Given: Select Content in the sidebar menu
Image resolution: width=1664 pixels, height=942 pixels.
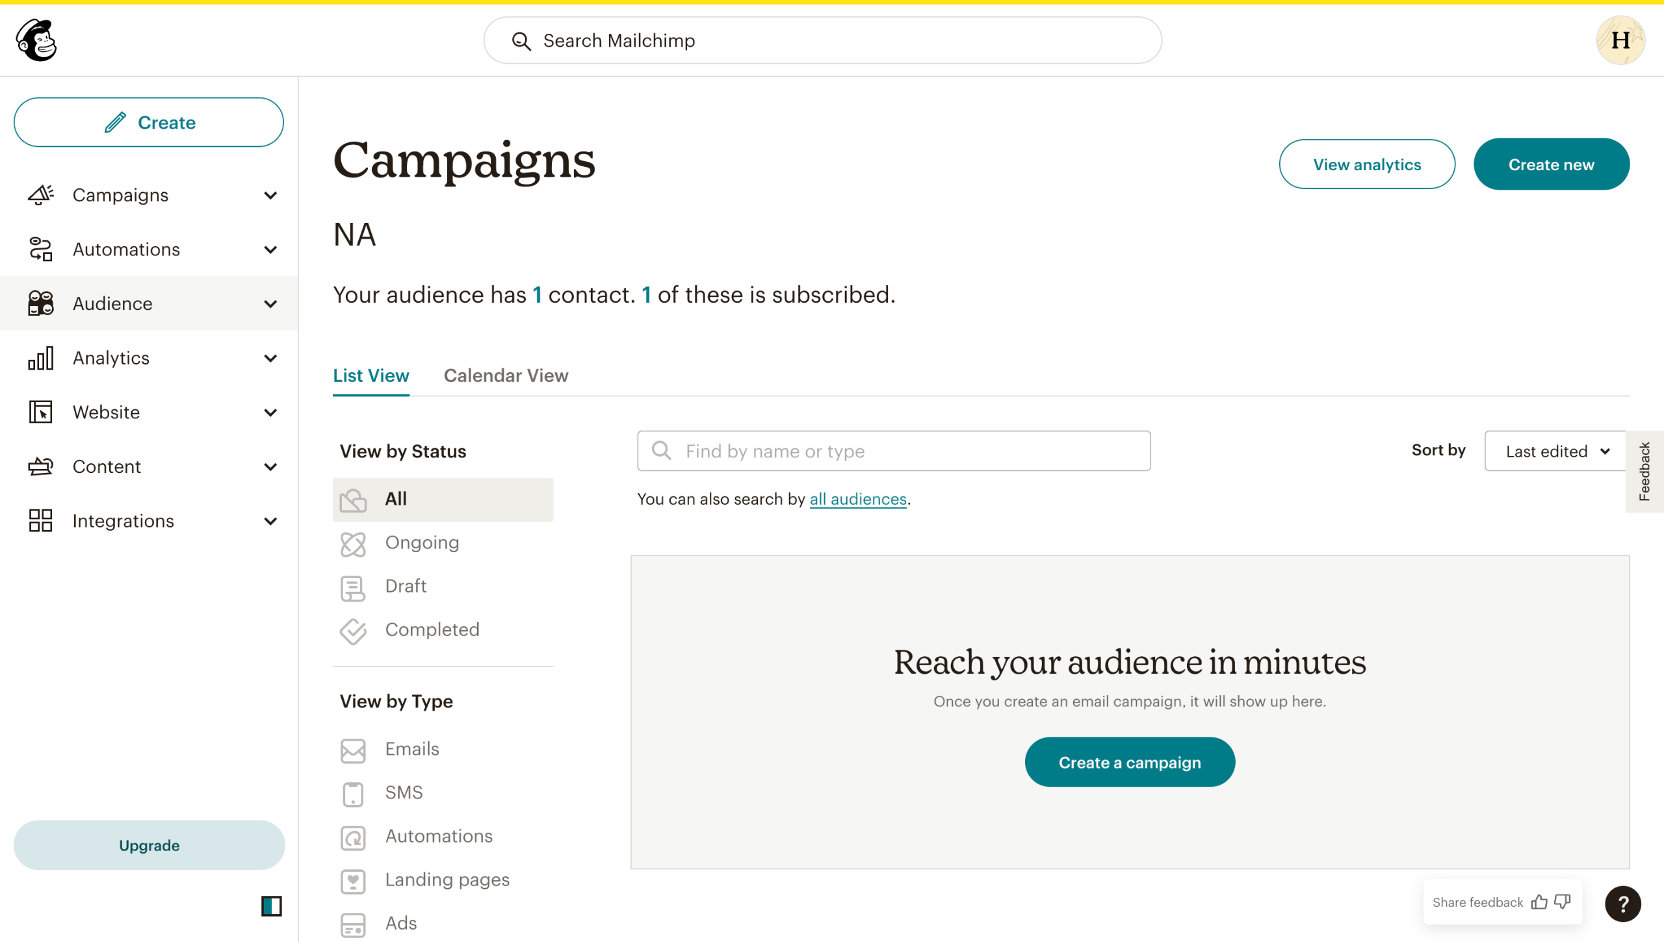Looking at the screenshot, I should 149,466.
